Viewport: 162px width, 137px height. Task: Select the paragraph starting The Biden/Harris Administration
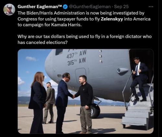tap(84, 19)
